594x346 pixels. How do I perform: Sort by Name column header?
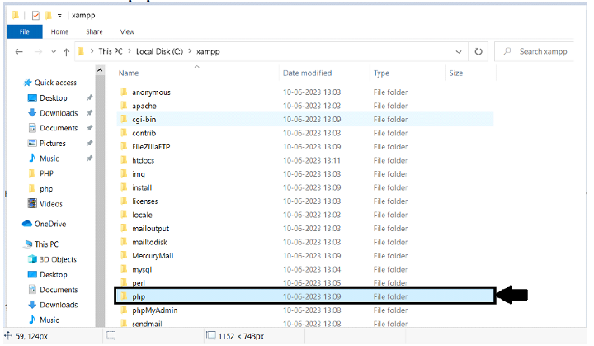(x=129, y=73)
